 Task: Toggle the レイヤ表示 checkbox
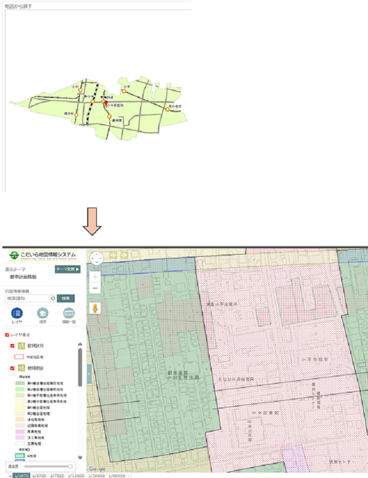tap(7, 335)
